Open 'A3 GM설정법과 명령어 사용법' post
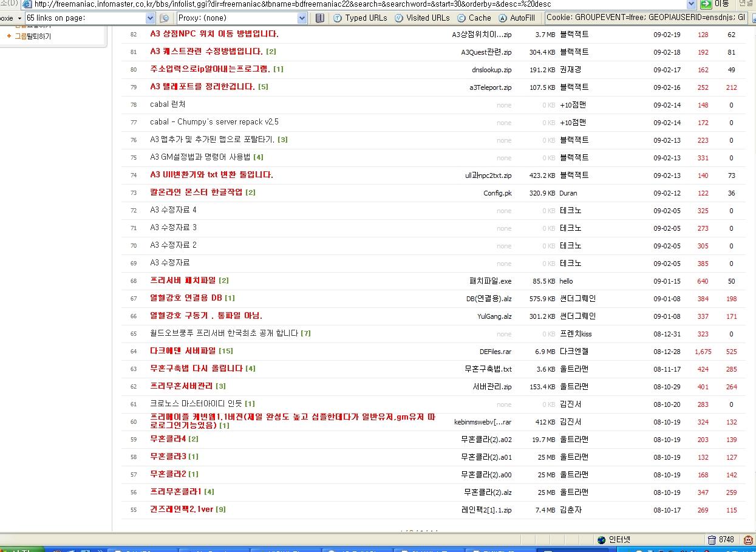The height and width of the screenshot is (552, 756). (200, 157)
